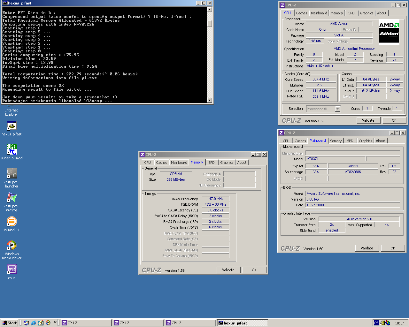The height and width of the screenshot is (327, 409).
Task: Click the AMD Athlon processor logo
Action: coord(389,32)
